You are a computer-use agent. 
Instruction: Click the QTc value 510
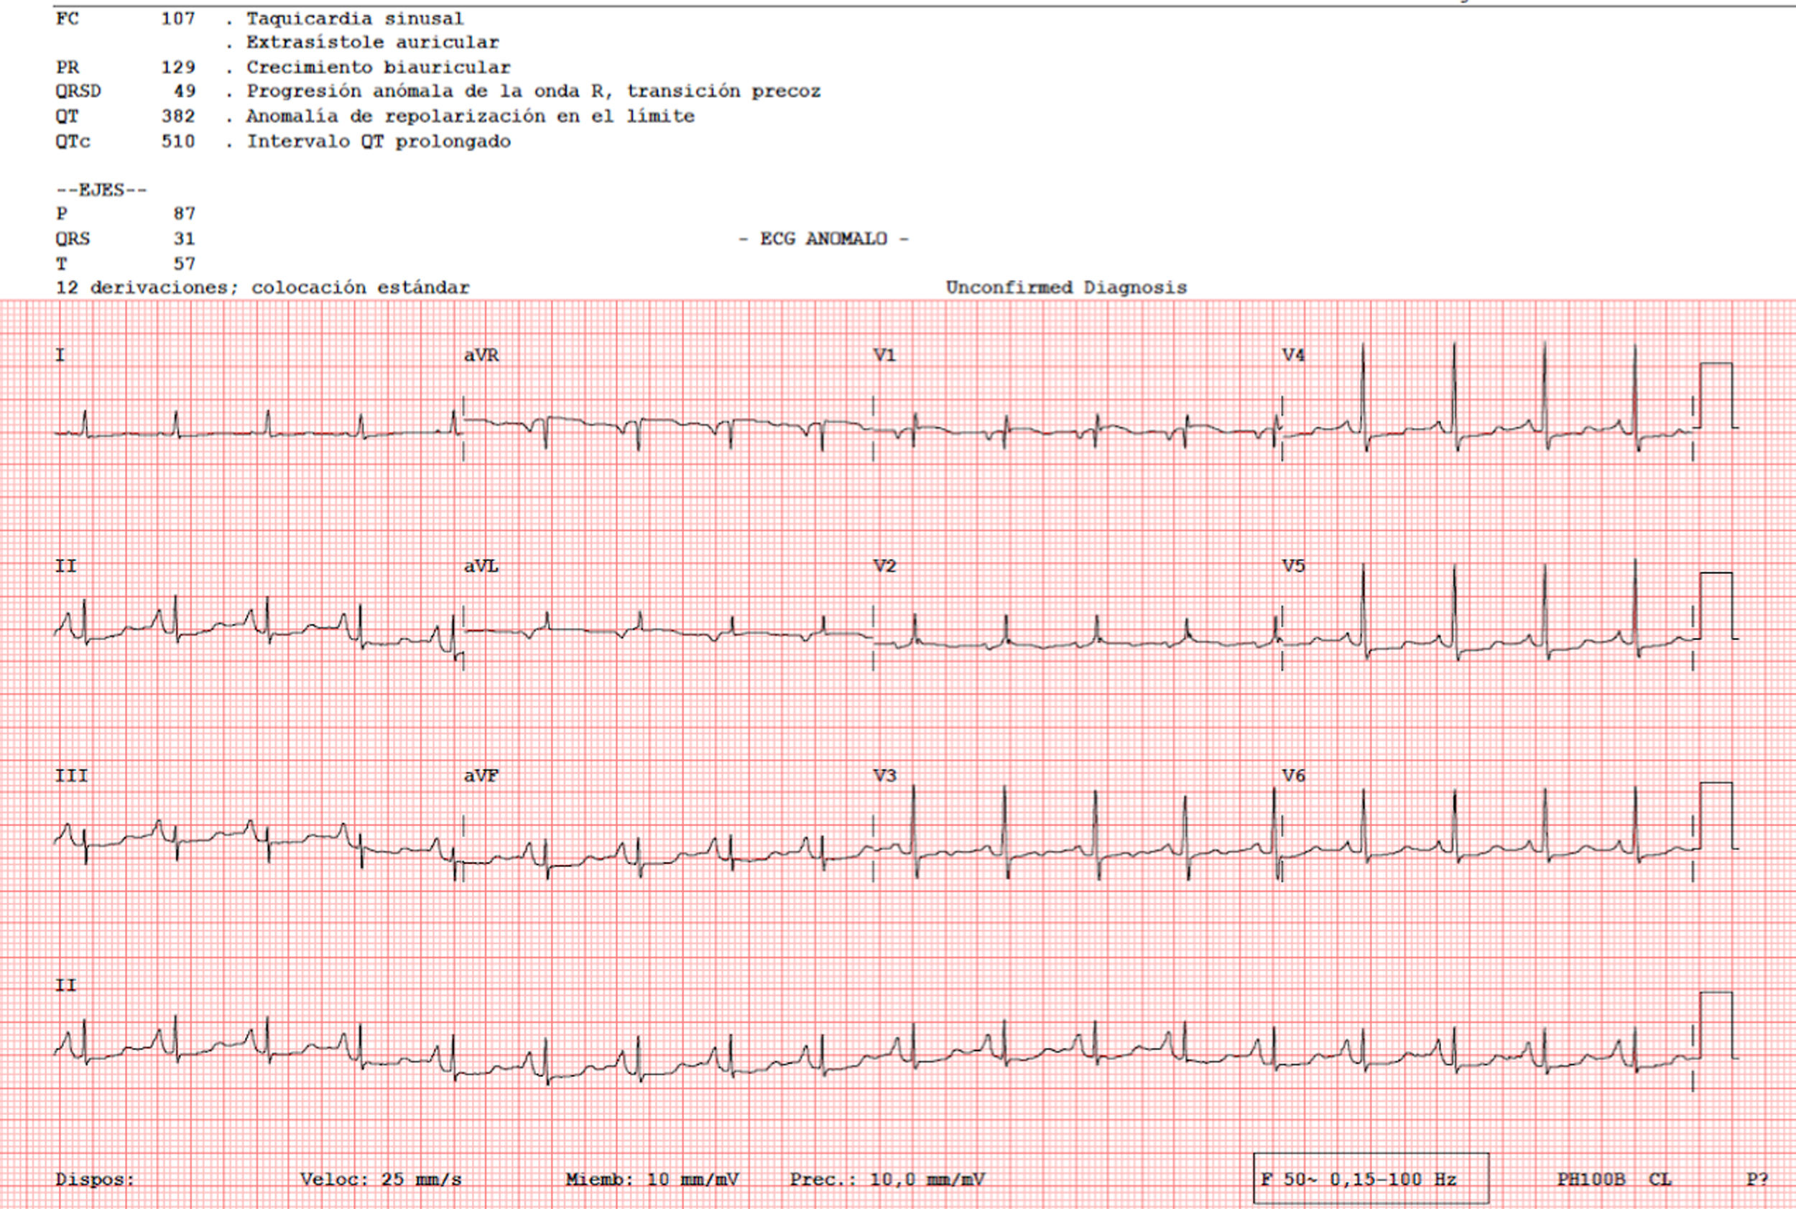click(178, 142)
